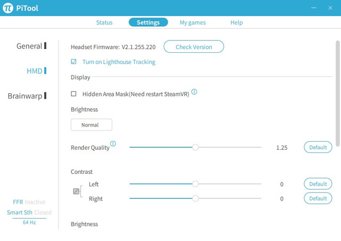Click the Render Quality slider handle

click(x=196, y=147)
